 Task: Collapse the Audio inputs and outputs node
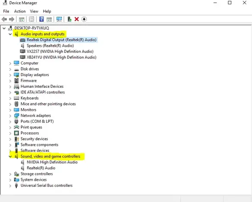click(10, 34)
